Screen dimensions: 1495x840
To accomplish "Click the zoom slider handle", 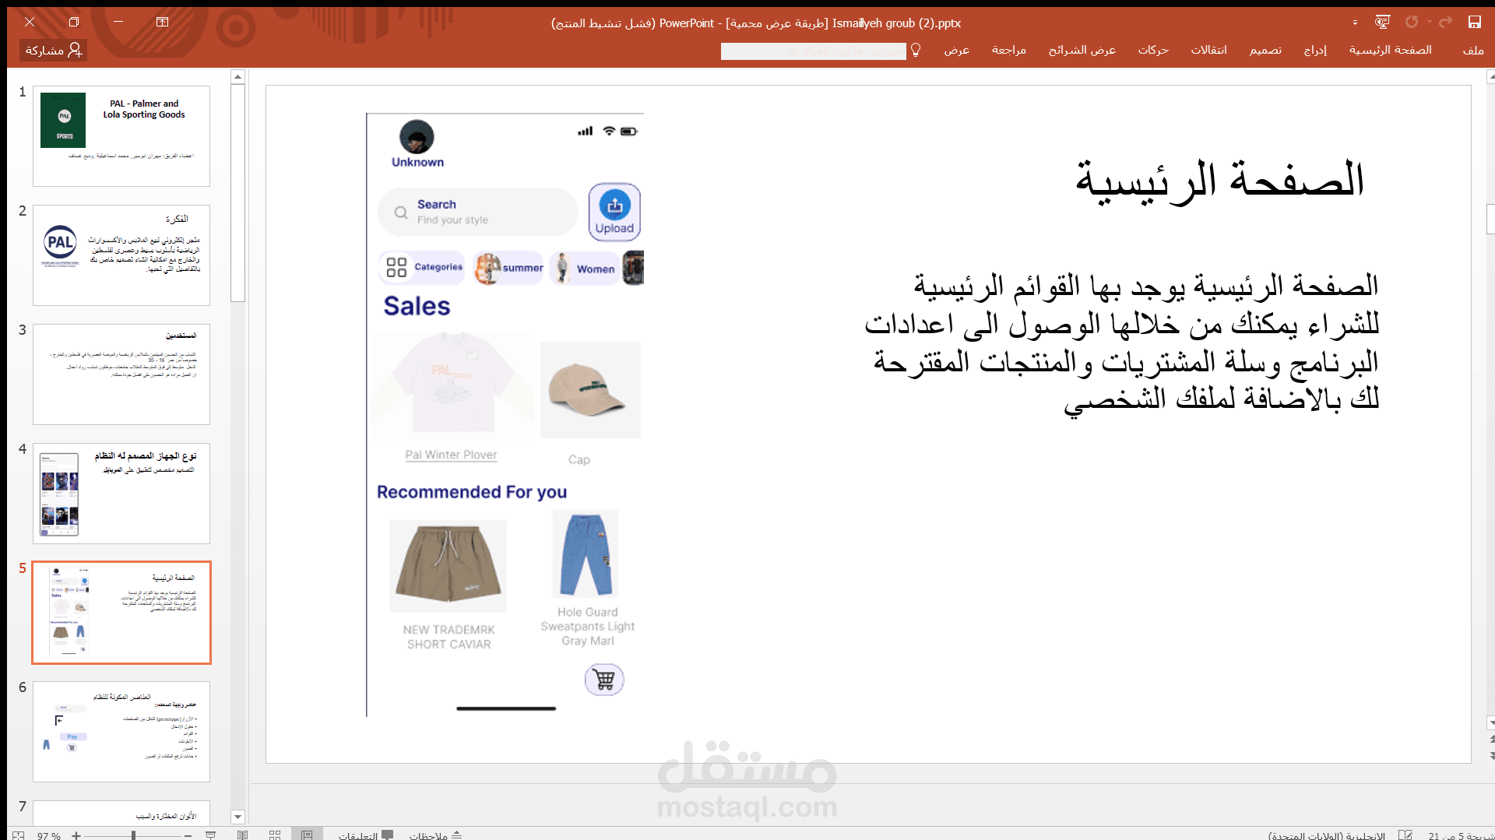I will [133, 835].
